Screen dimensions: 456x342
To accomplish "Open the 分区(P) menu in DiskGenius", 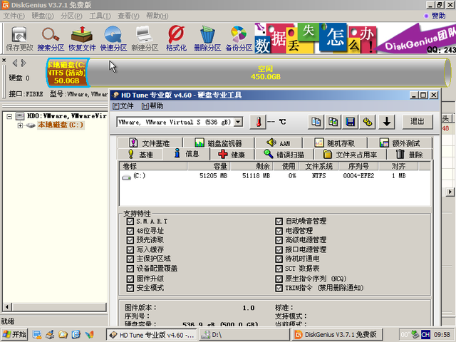I will (x=71, y=16).
